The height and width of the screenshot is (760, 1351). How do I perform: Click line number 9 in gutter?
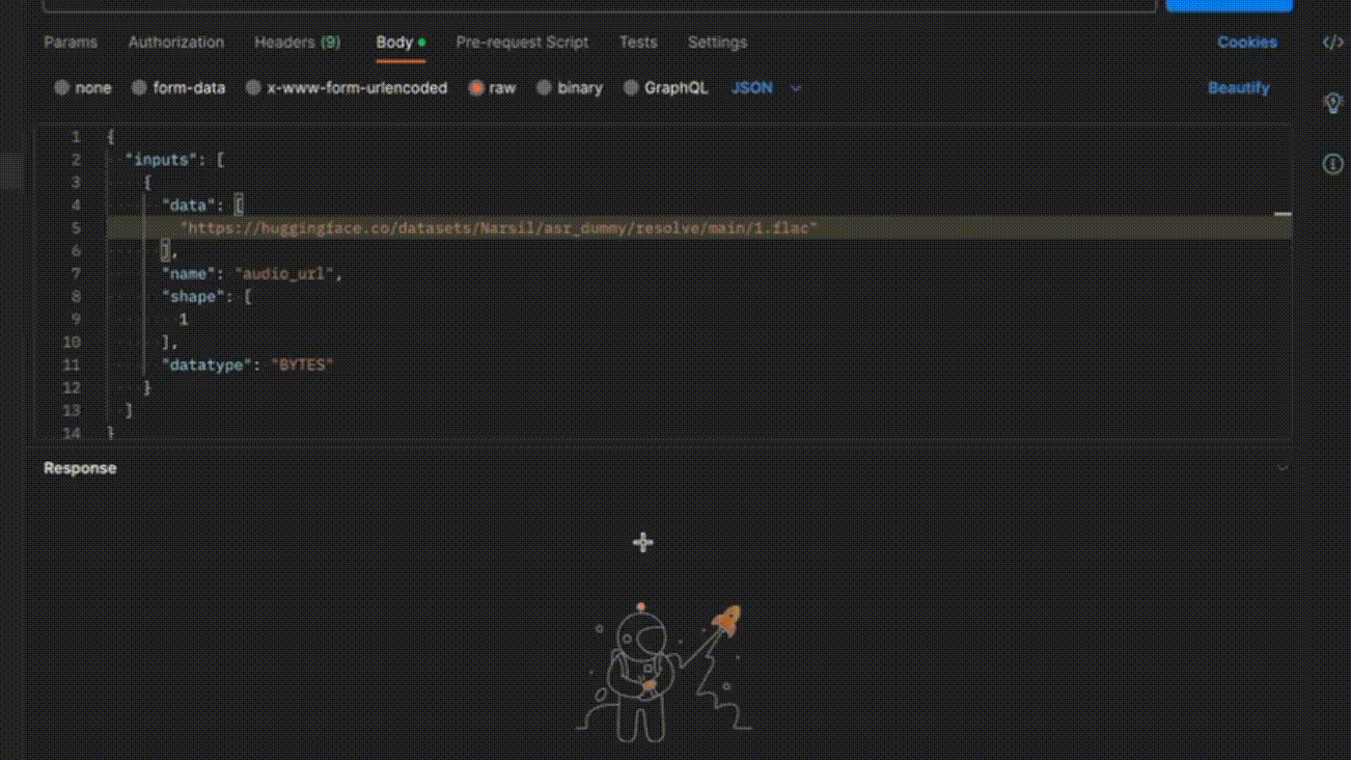coord(75,319)
